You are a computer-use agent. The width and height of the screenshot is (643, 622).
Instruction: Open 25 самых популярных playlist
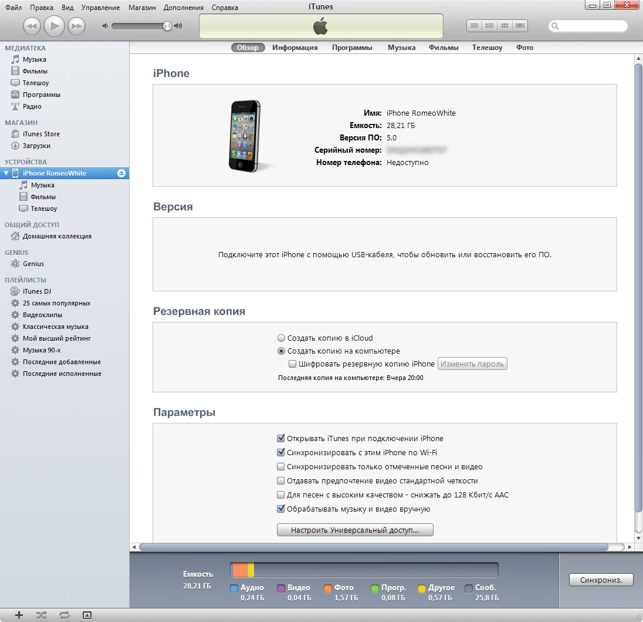pyautogui.click(x=56, y=303)
